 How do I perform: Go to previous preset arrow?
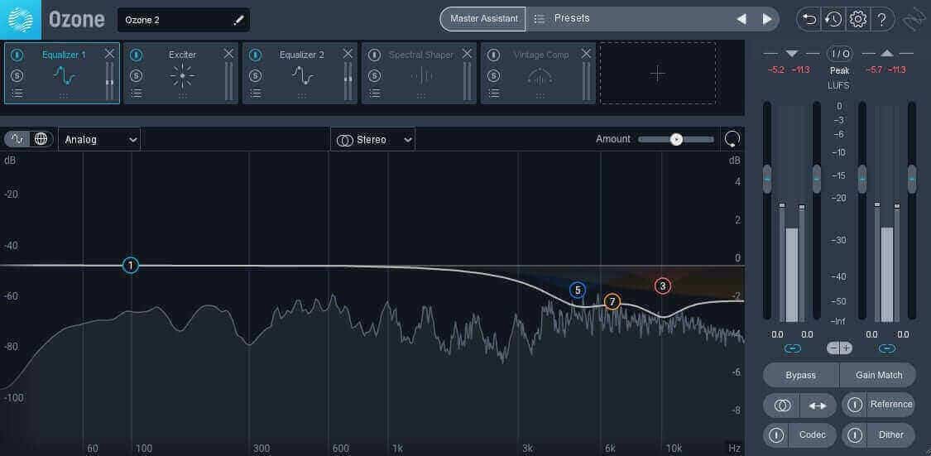coord(741,19)
